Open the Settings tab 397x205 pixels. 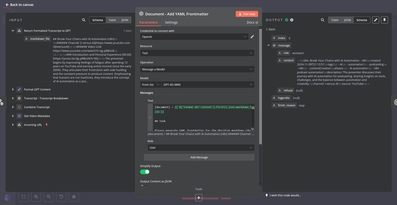coord(171,22)
